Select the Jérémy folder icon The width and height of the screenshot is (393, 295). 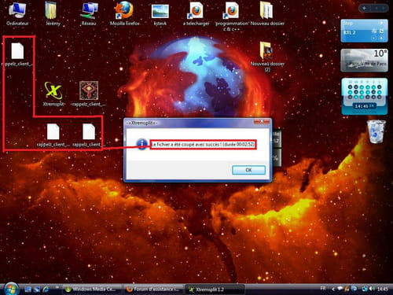pyautogui.click(x=53, y=13)
